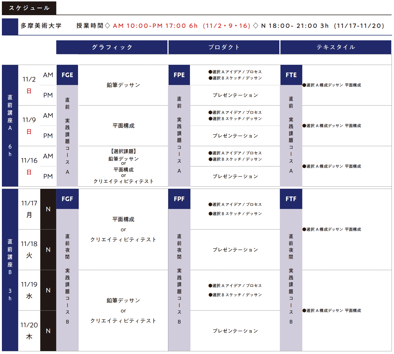394x354 pixels.
Task: Click the FTE course code badge
Action: click(x=291, y=75)
